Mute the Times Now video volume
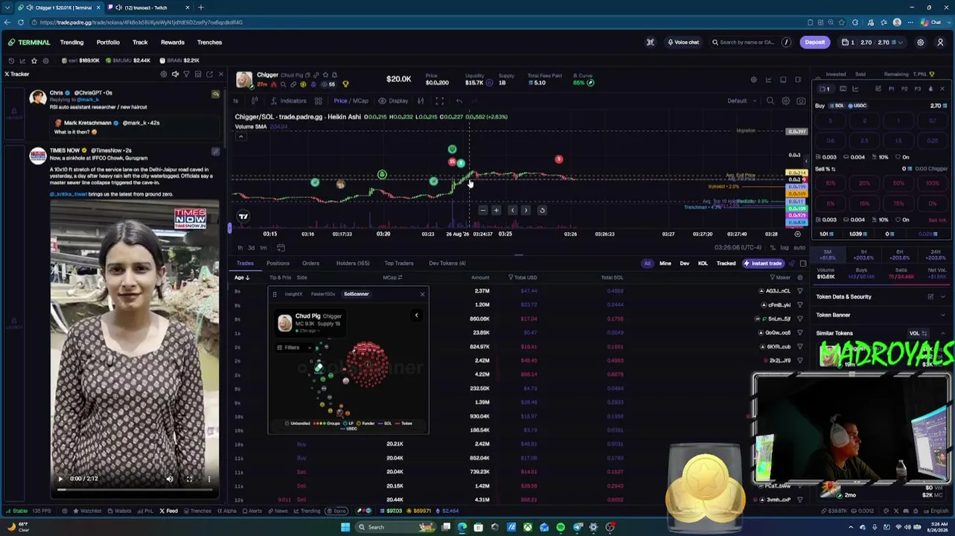955x536 pixels. pyautogui.click(x=170, y=479)
